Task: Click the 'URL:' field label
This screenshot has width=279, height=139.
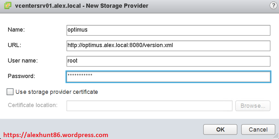Action: pos(14,45)
